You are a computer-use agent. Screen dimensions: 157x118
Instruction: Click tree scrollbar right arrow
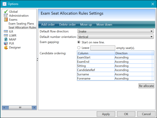click(34, 108)
